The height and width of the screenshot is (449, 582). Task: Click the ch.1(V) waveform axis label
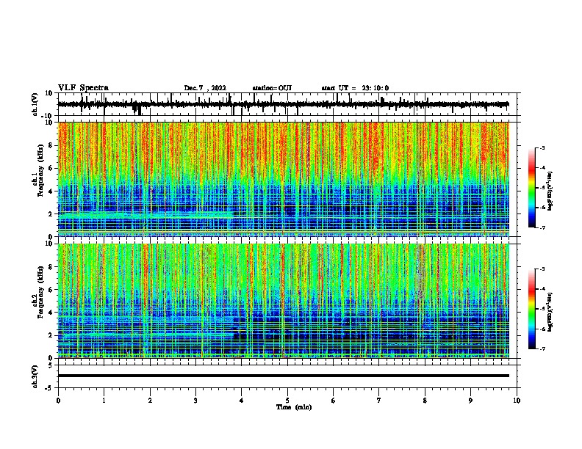[x=35, y=104]
